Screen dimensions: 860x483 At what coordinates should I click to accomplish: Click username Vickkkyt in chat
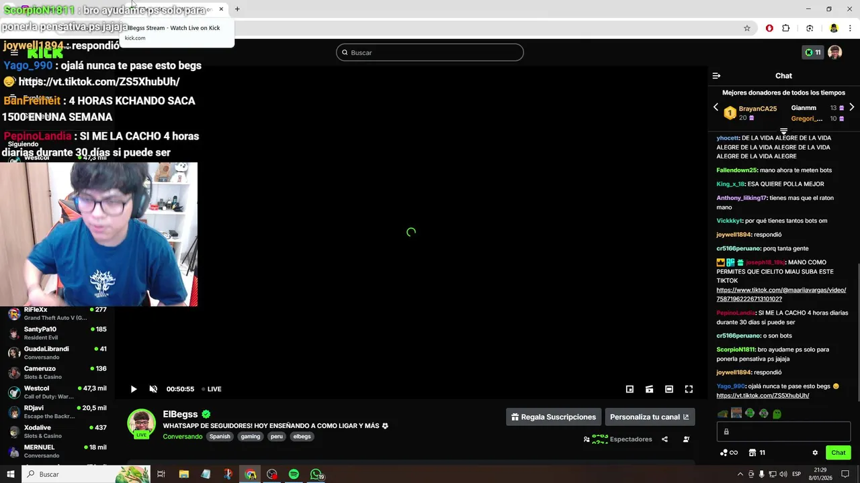[729, 221]
